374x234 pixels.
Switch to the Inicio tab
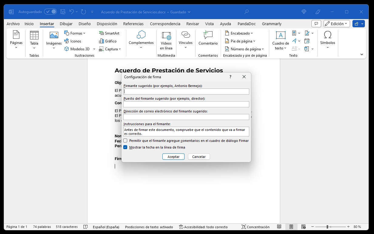click(x=29, y=24)
